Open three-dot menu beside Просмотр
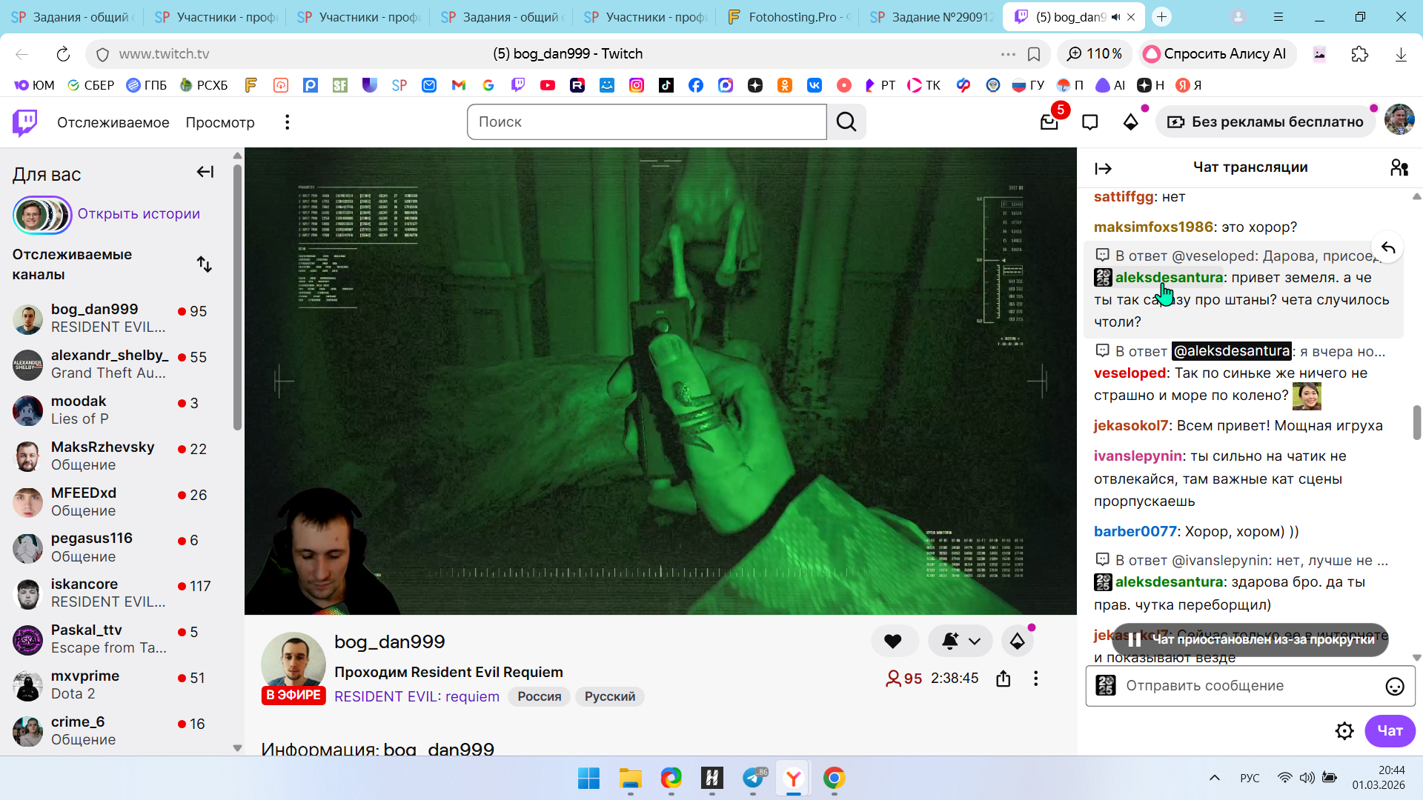 288,122
